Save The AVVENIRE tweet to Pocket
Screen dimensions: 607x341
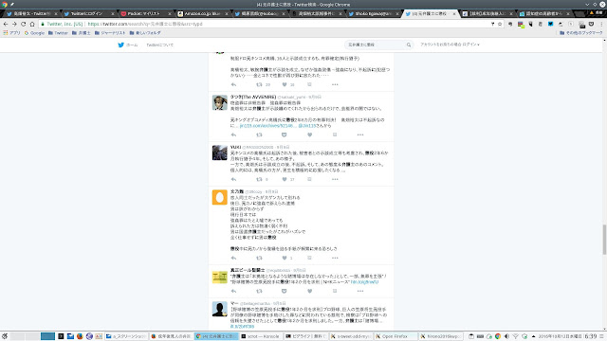(x=285, y=135)
